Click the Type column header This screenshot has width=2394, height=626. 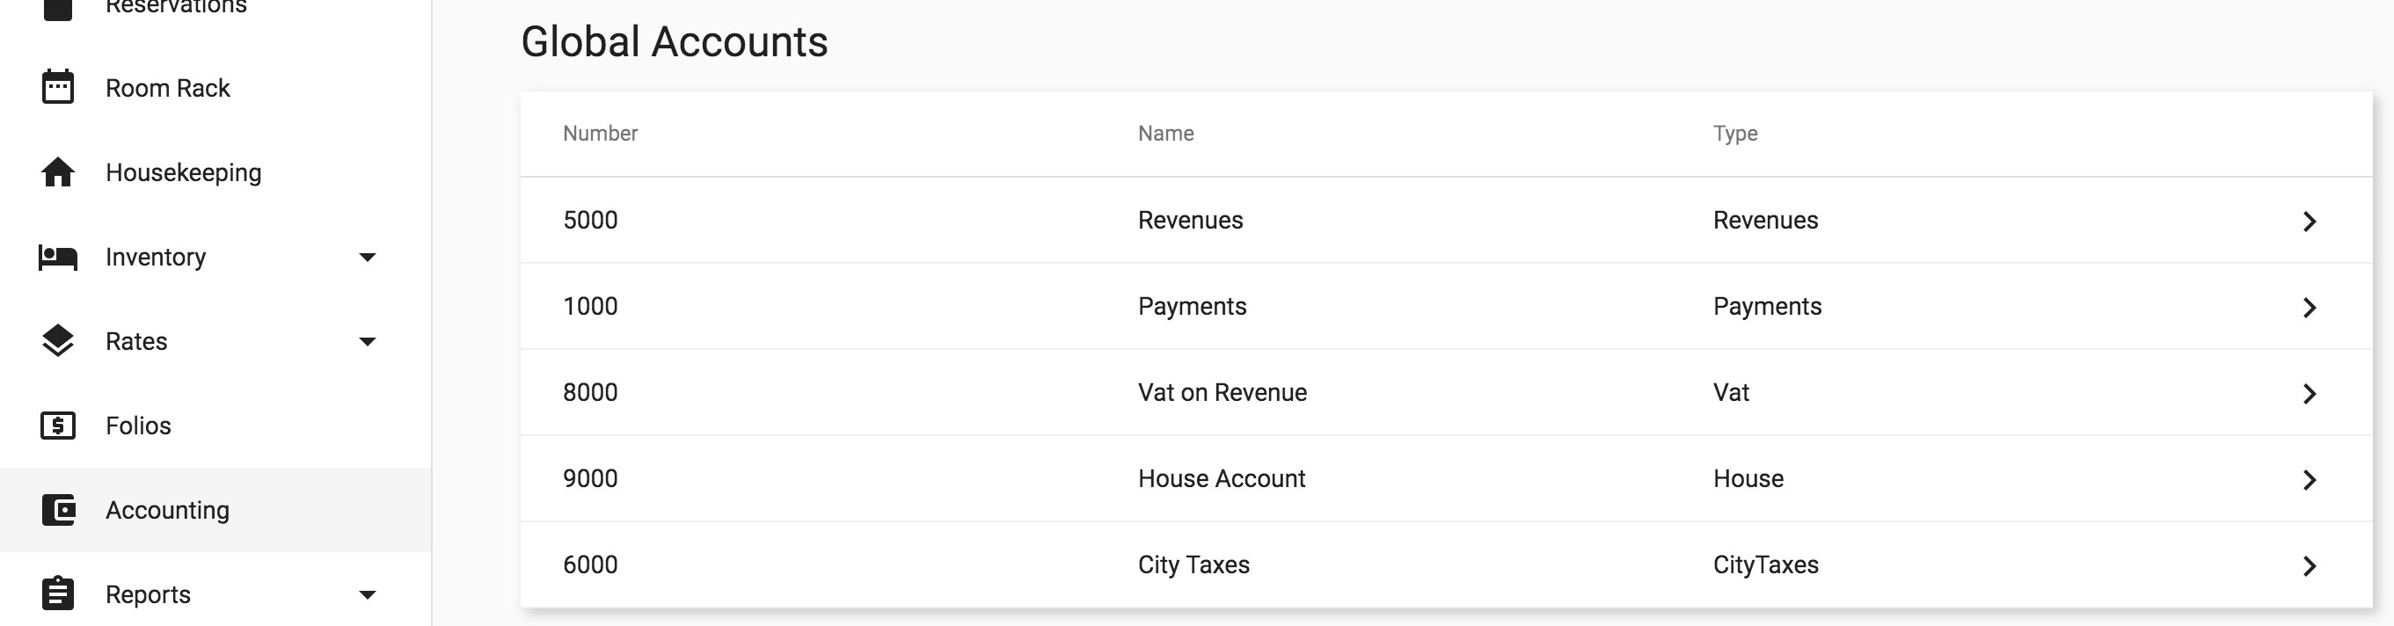1735,134
